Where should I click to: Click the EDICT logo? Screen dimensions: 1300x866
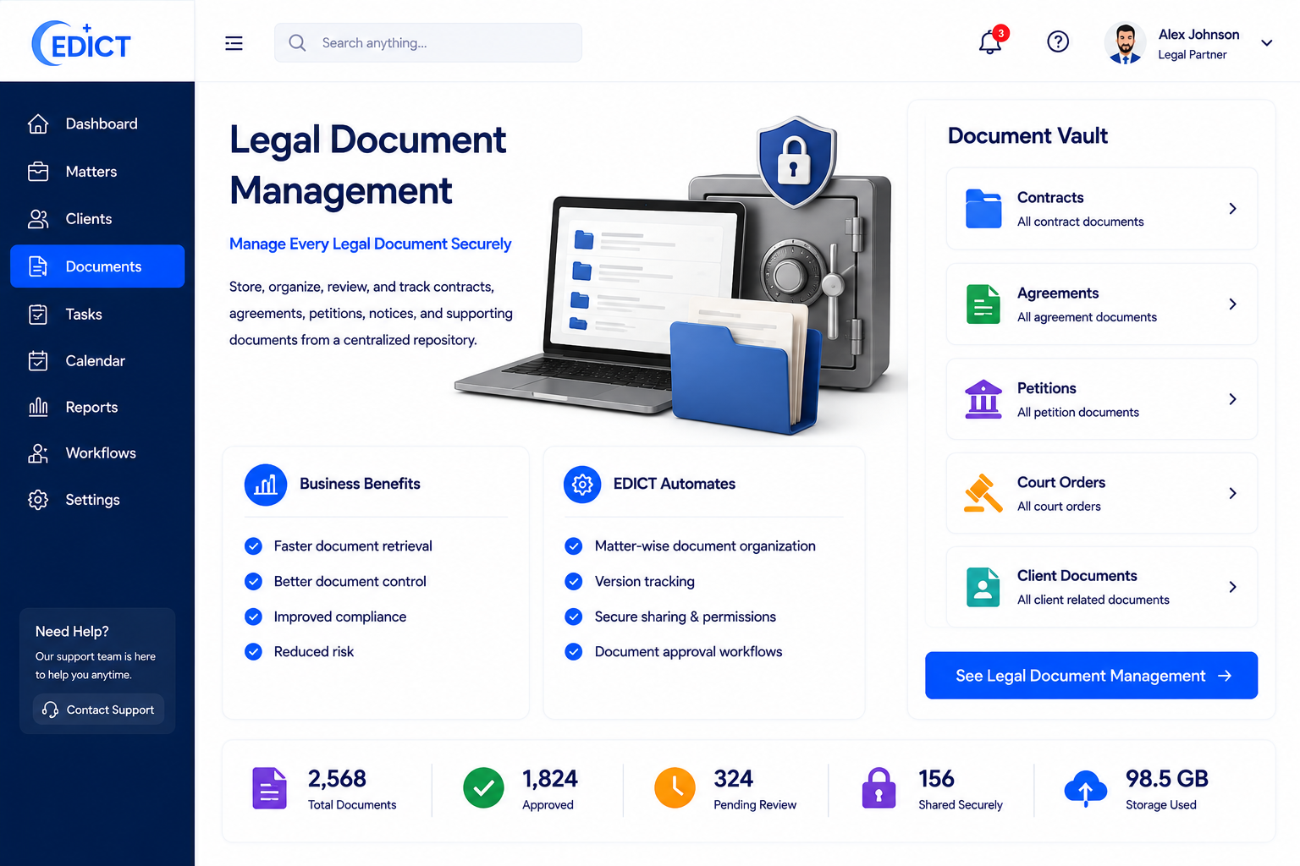coord(81,43)
